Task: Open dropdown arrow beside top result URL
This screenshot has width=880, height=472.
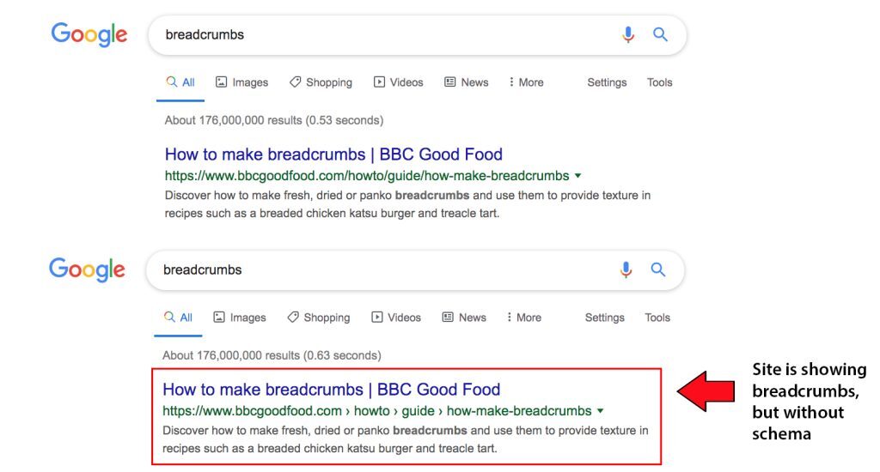Action: [577, 176]
